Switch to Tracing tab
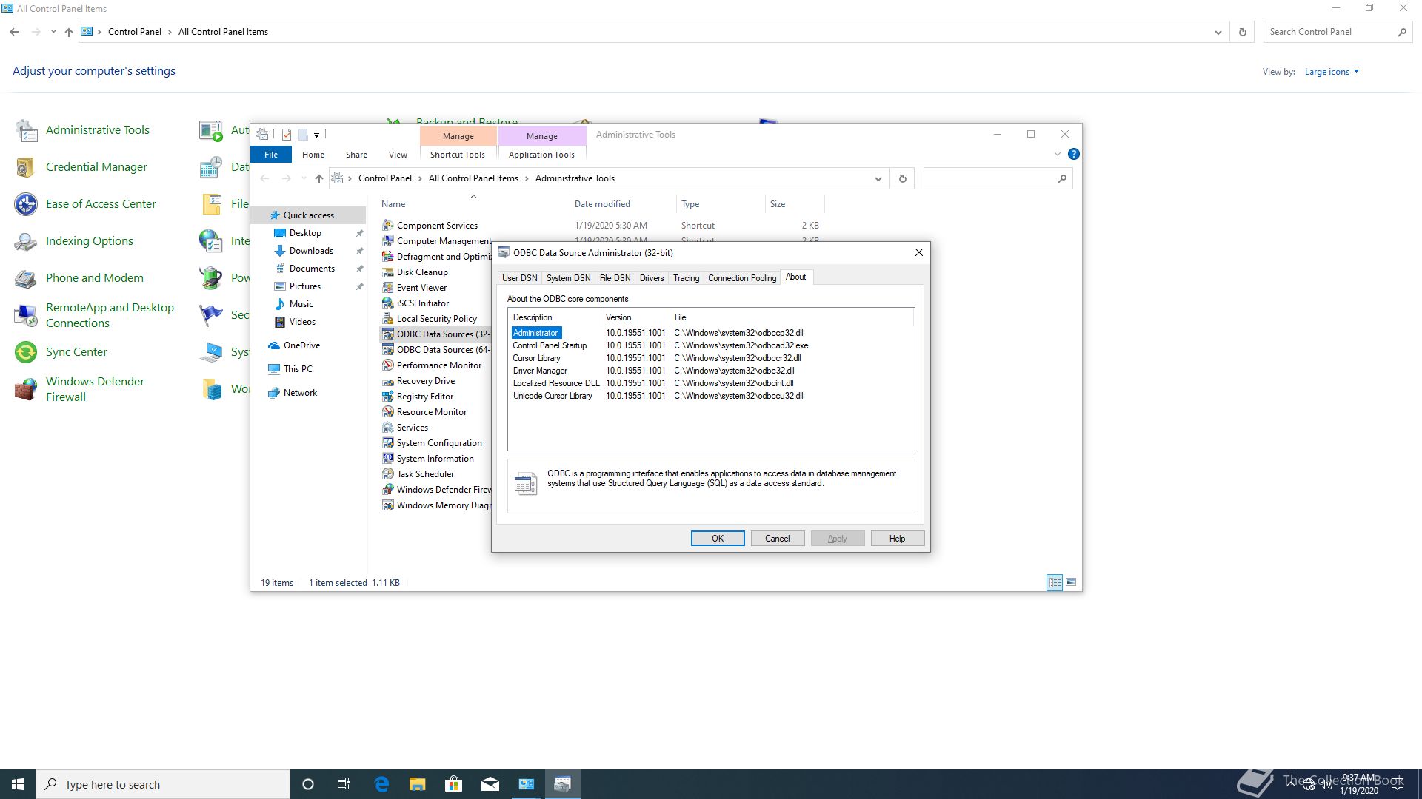1422x799 pixels. pyautogui.click(x=686, y=278)
